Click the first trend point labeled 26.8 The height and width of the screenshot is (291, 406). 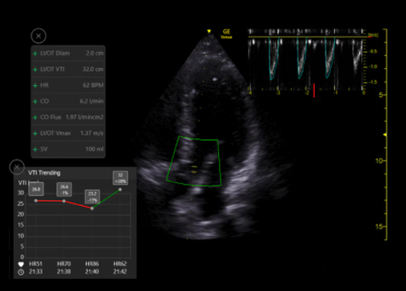[36, 201]
